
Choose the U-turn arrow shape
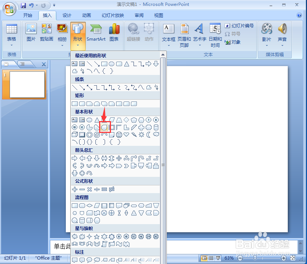coord(141,158)
